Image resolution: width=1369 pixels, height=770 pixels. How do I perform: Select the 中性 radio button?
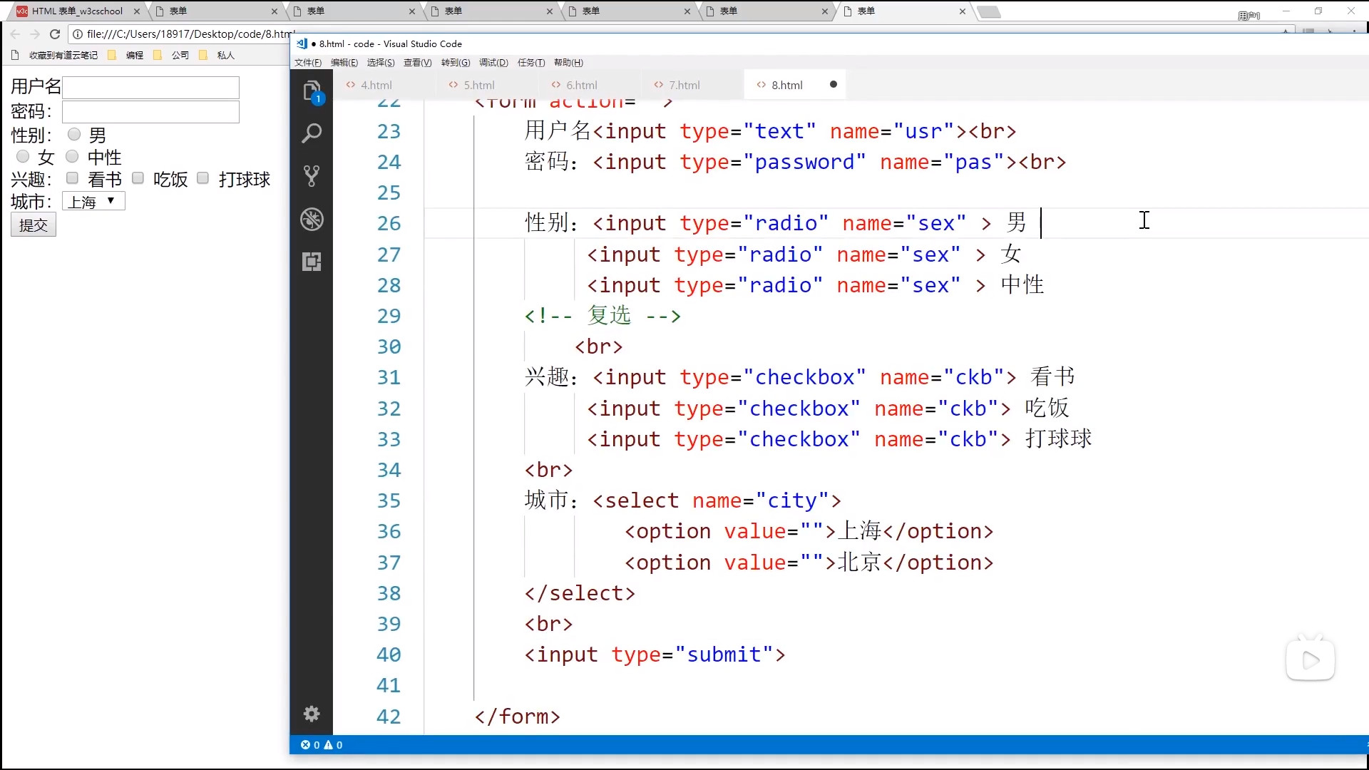tap(72, 156)
